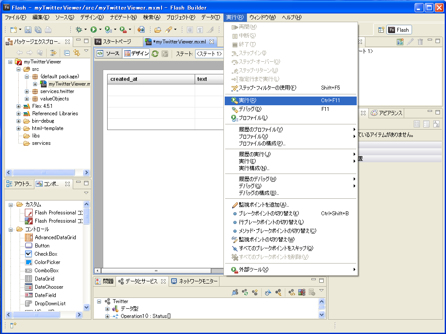Select 監視ポイントを追加(A)... menu item
Screen dimensions: 446x334
point(291,205)
